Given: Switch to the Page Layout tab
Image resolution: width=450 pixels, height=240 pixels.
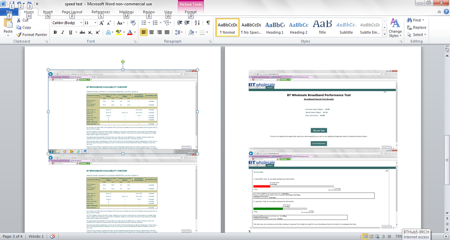Looking at the screenshot, I should pos(72,12).
